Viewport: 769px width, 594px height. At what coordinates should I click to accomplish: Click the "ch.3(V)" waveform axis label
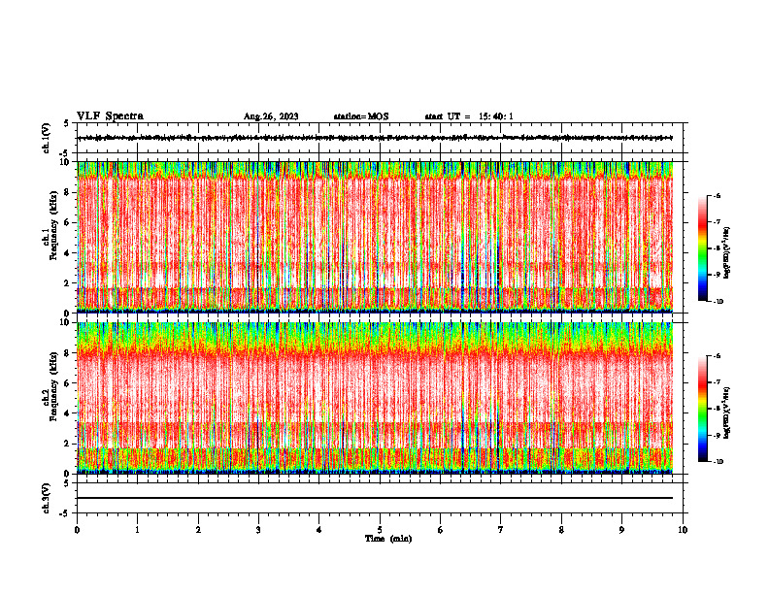click(47, 498)
